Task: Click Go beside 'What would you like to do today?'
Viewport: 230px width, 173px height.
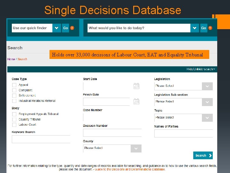Action: (x=203, y=28)
